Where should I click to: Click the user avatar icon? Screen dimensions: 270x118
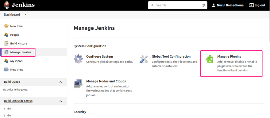[x=214, y=5]
